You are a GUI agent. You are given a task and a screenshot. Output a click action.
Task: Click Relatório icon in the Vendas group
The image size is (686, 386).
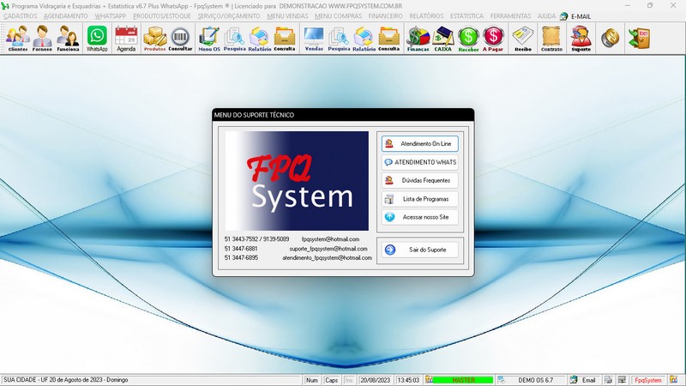[x=364, y=39]
